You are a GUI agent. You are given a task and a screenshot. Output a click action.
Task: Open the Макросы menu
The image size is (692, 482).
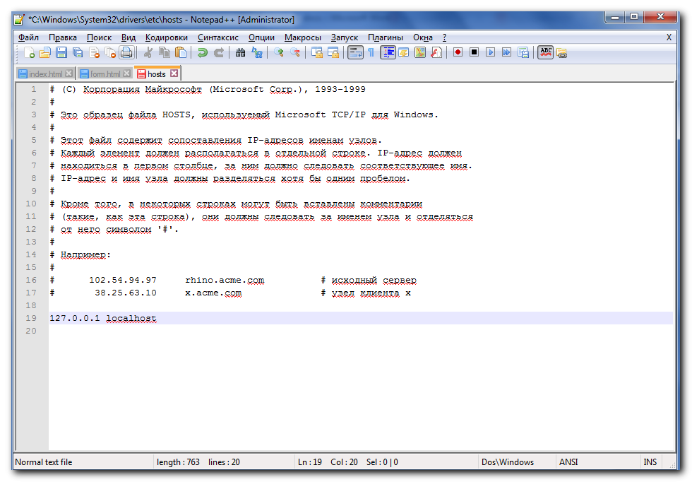303,37
